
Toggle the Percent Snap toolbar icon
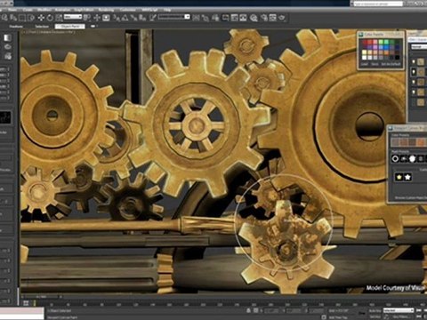pos(134,18)
